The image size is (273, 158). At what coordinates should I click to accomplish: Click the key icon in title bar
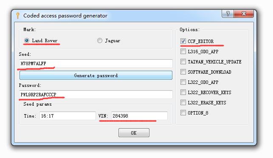tap(17, 15)
